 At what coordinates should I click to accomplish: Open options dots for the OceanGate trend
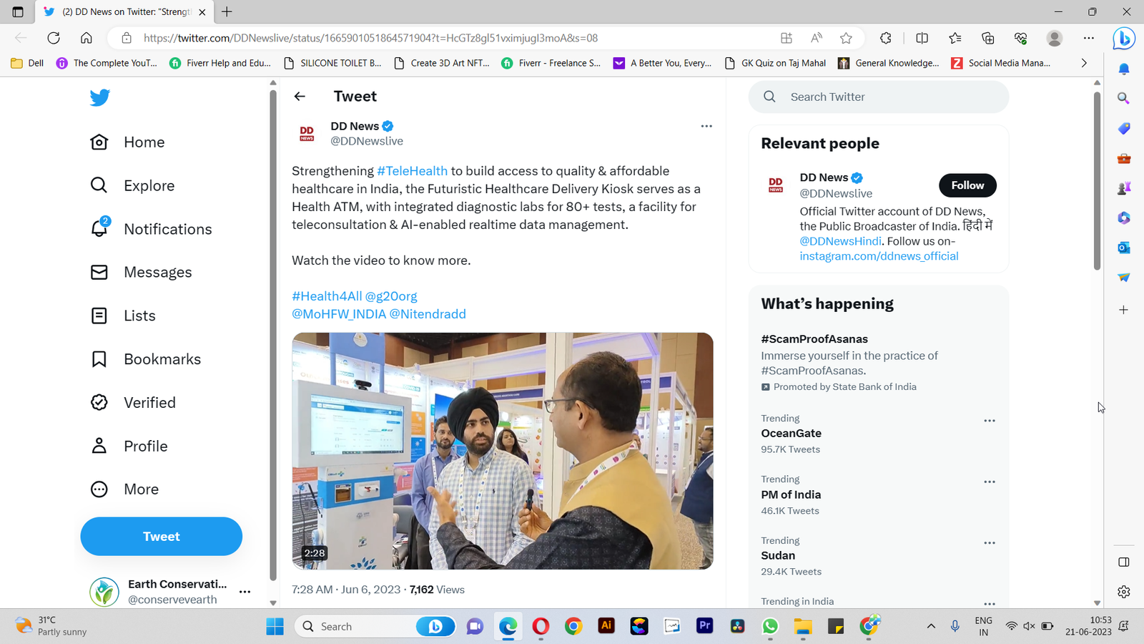(990, 421)
